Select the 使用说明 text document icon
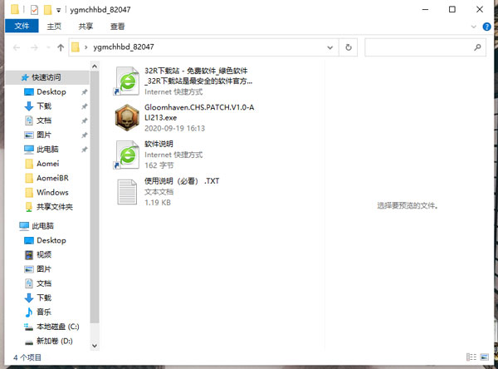Viewport: 498px width, 369px height. [127, 192]
